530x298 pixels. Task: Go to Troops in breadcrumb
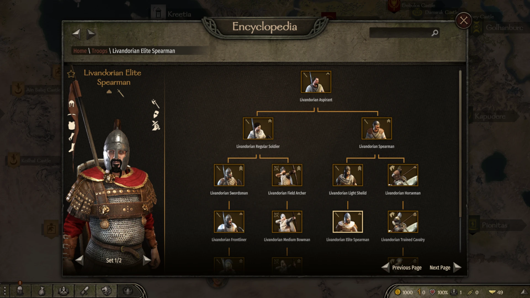(99, 51)
